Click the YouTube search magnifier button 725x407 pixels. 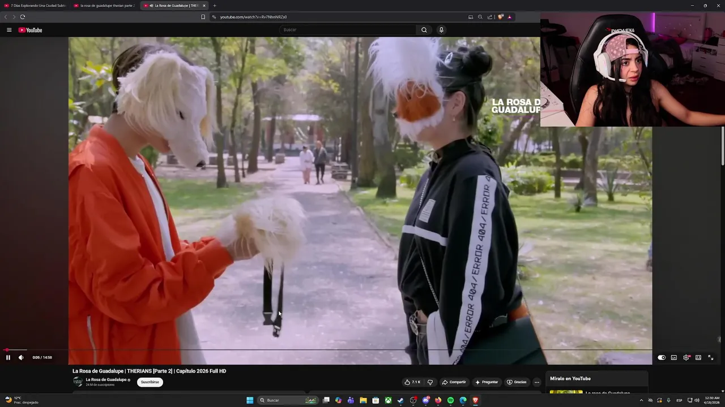pos(424,30)
